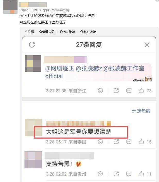Open 查看大图 to view full image
The image size is (159, 182).
click(x=47, y=32)
